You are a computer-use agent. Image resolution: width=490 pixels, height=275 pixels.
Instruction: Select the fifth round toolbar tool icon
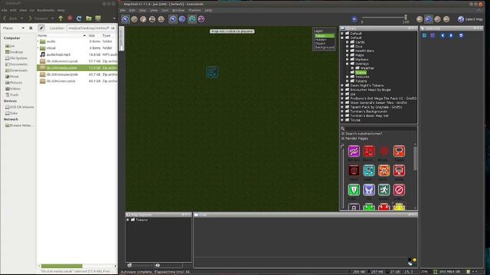pos(161,19)
